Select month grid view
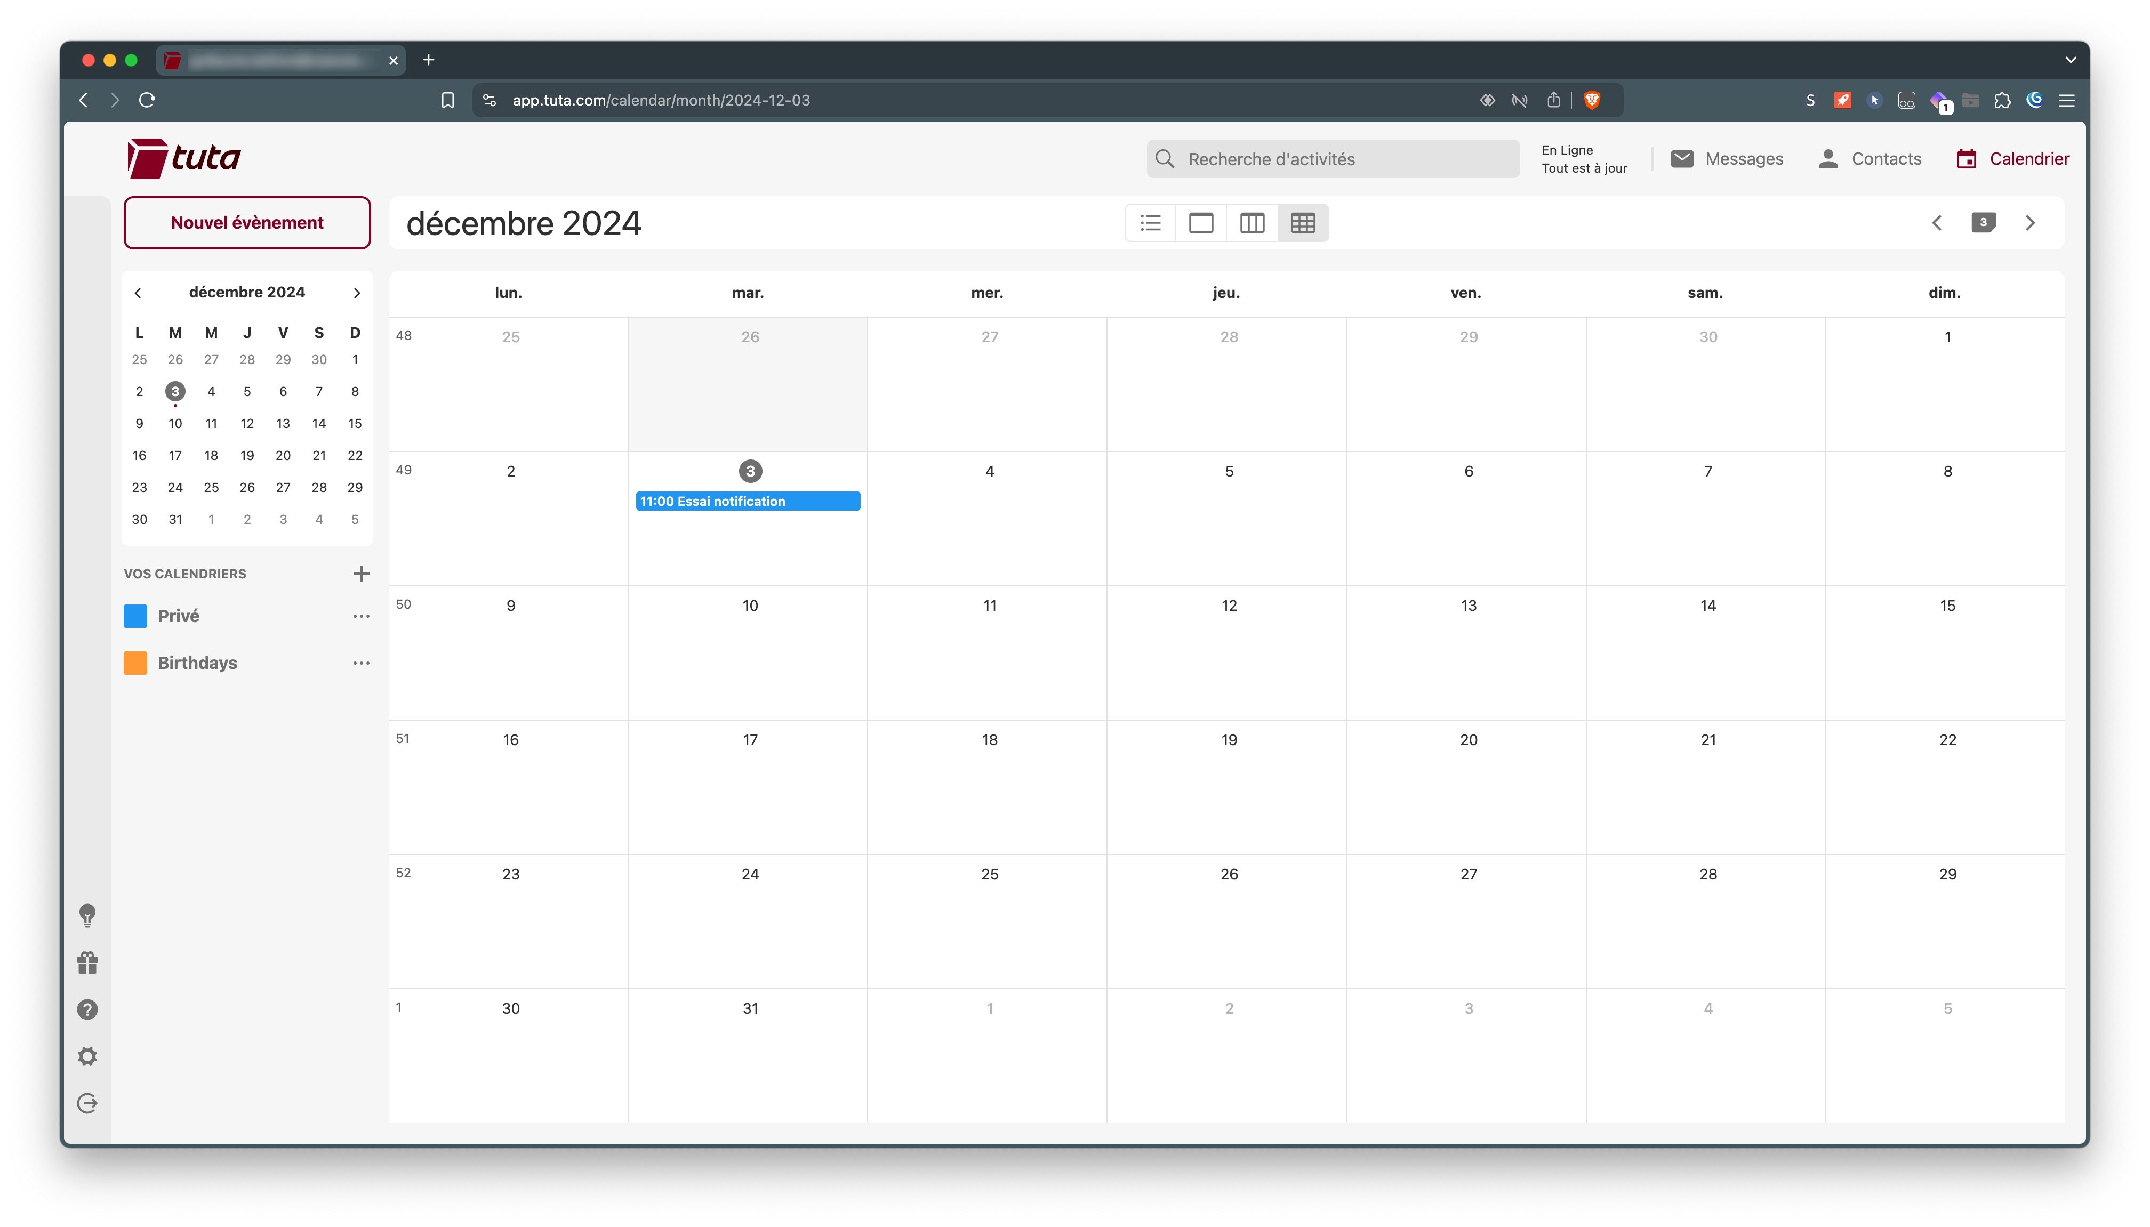Screen dimensions: 2150x1227 coord(1303,223)
